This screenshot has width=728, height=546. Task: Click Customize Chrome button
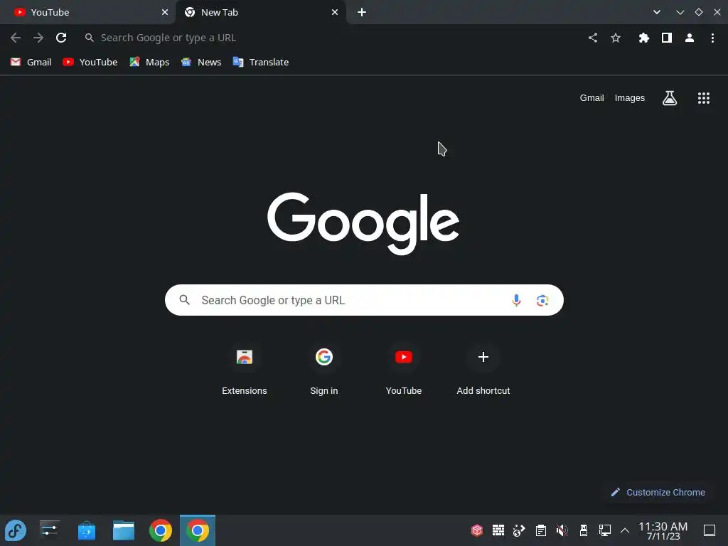658,492
